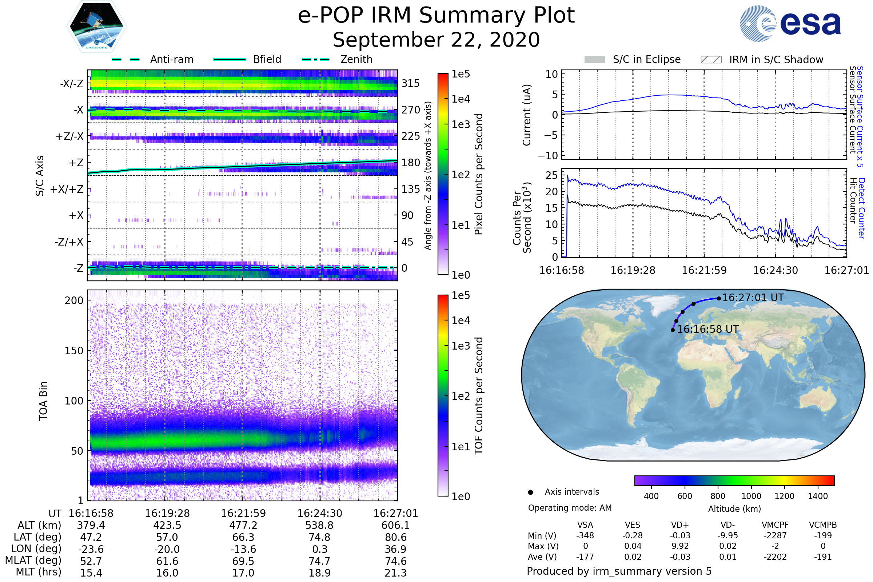Click the hatched IRM in S/C Shadow swatch
The height and width of the screenshot is (582, 873).
[x=711, y=60]
